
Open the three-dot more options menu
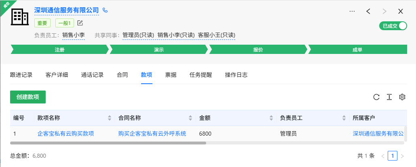click(352, 11)
